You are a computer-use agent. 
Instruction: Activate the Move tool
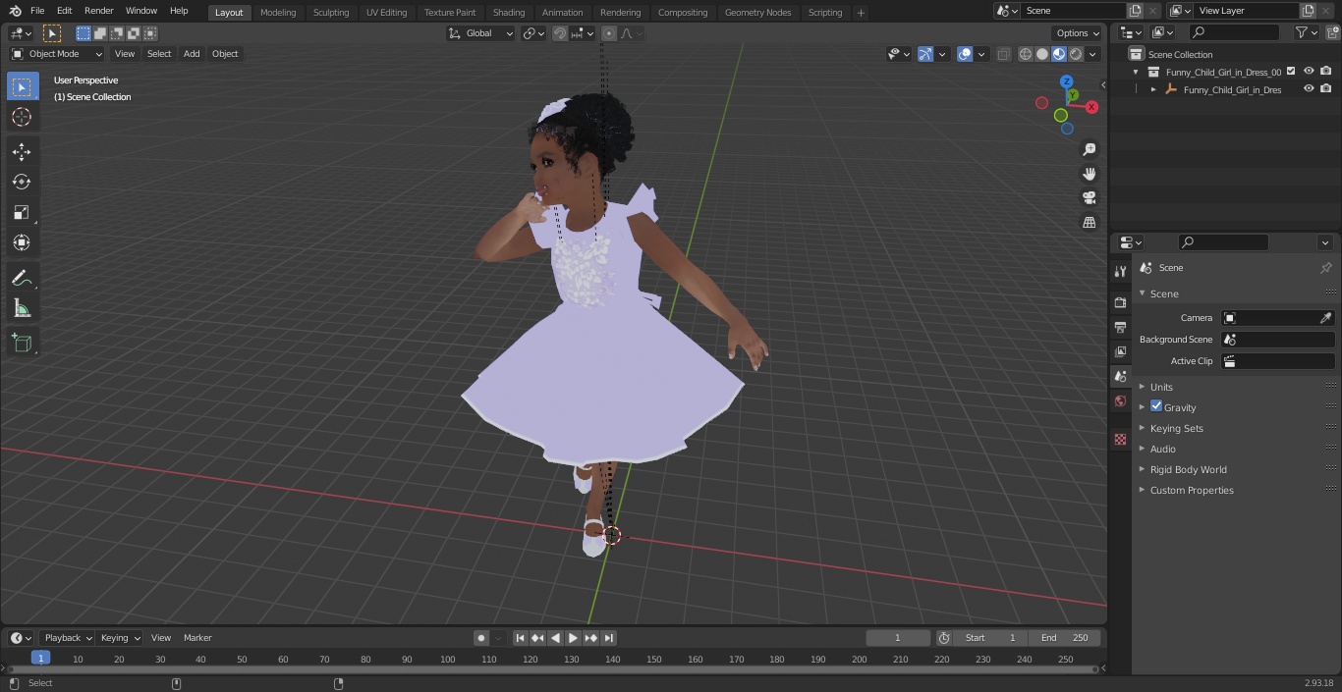pos(22,151)
